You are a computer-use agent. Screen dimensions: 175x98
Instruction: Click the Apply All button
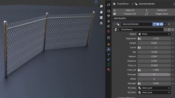click(128, 10)
